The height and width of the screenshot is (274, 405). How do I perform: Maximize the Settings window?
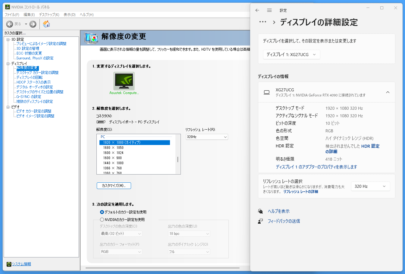(x=382, y=8)
